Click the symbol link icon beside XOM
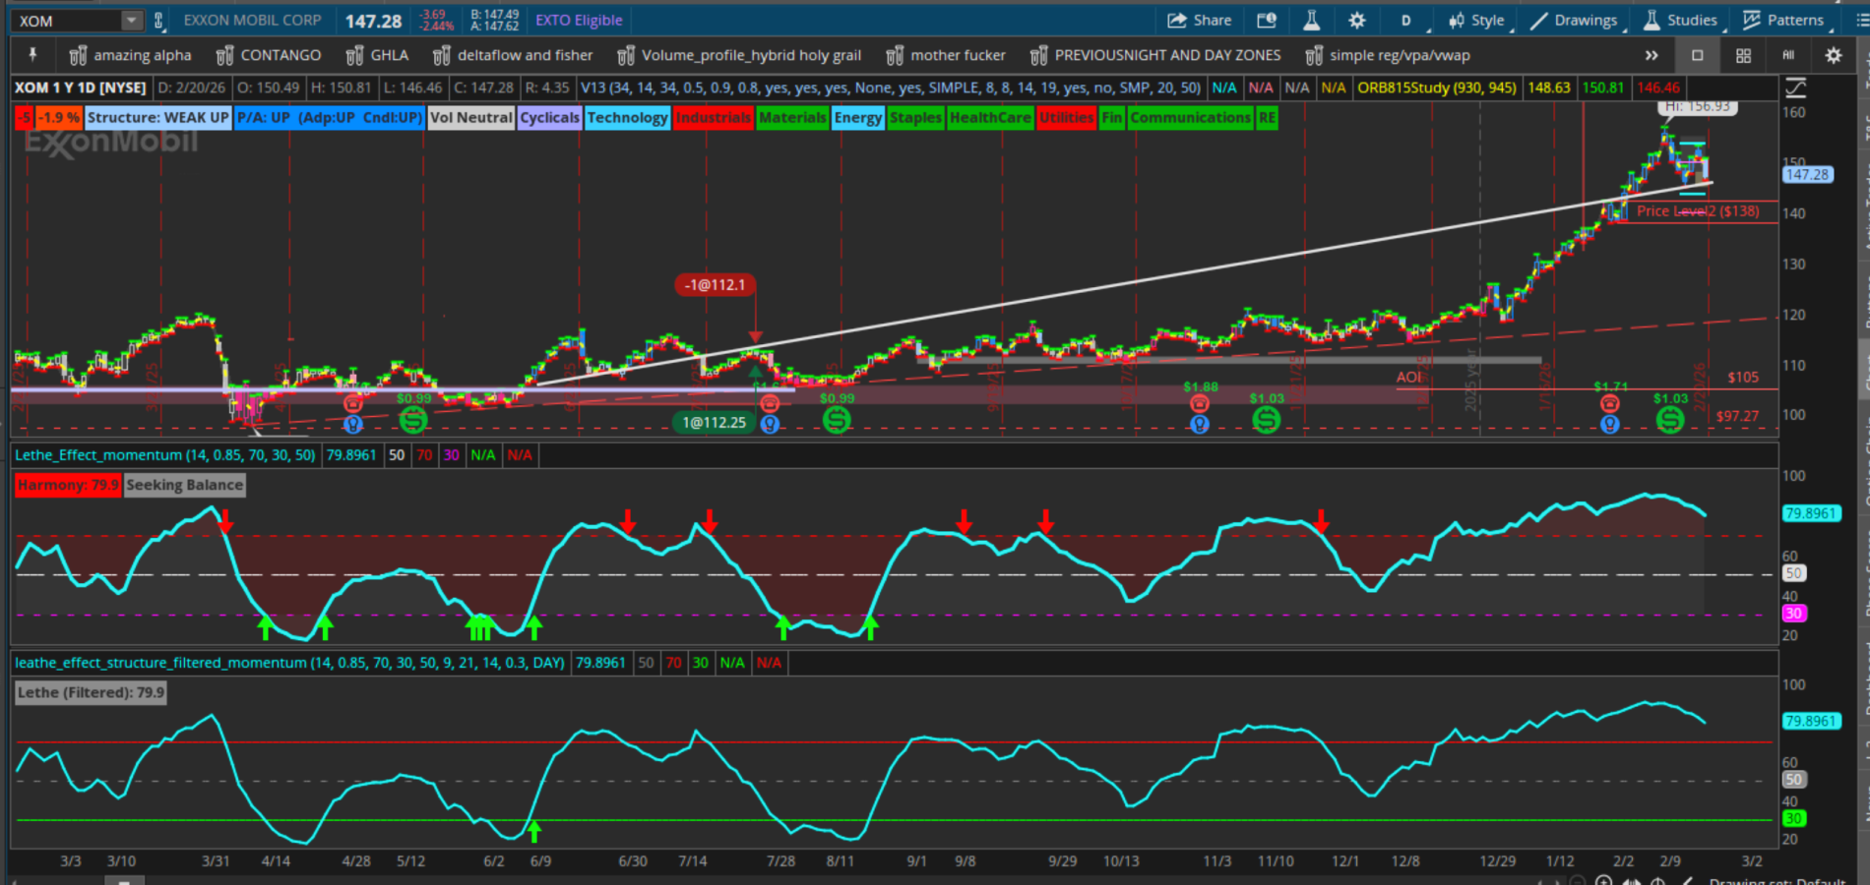This screenshot has width=1870, height=885. [159, 20]
